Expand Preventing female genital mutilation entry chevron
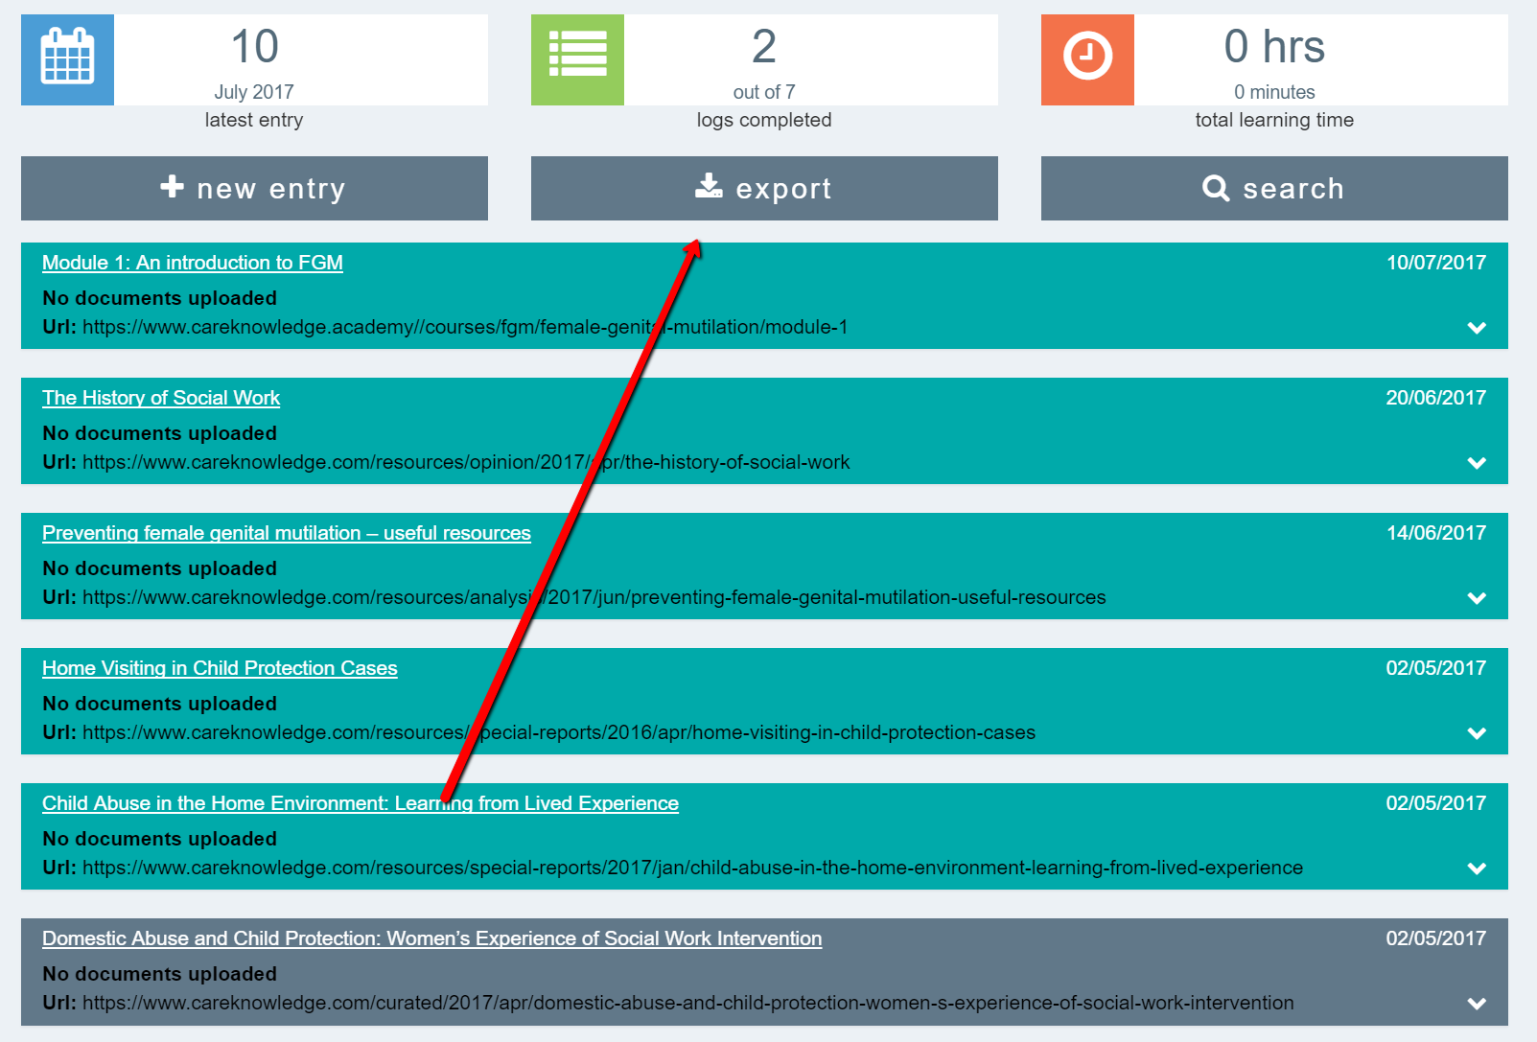The width and height of the screenshot is (1537, 1042). (x=1477, y=598)
